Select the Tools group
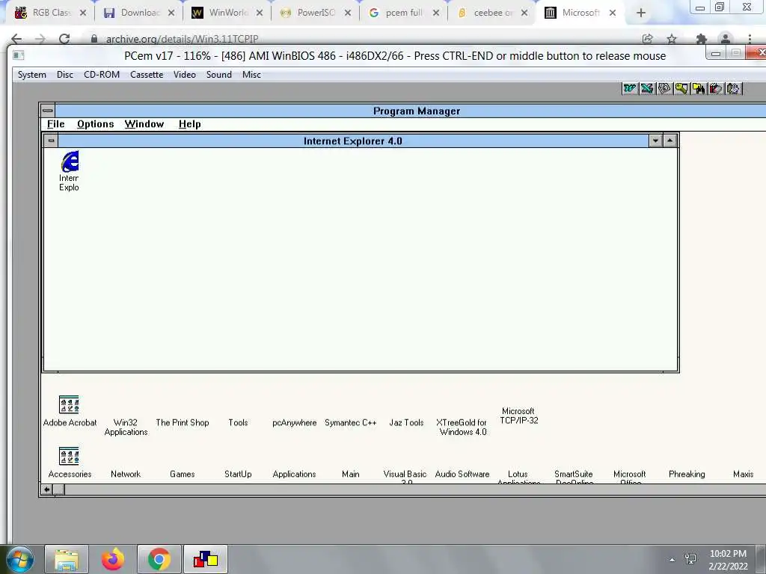 point(238,423)
